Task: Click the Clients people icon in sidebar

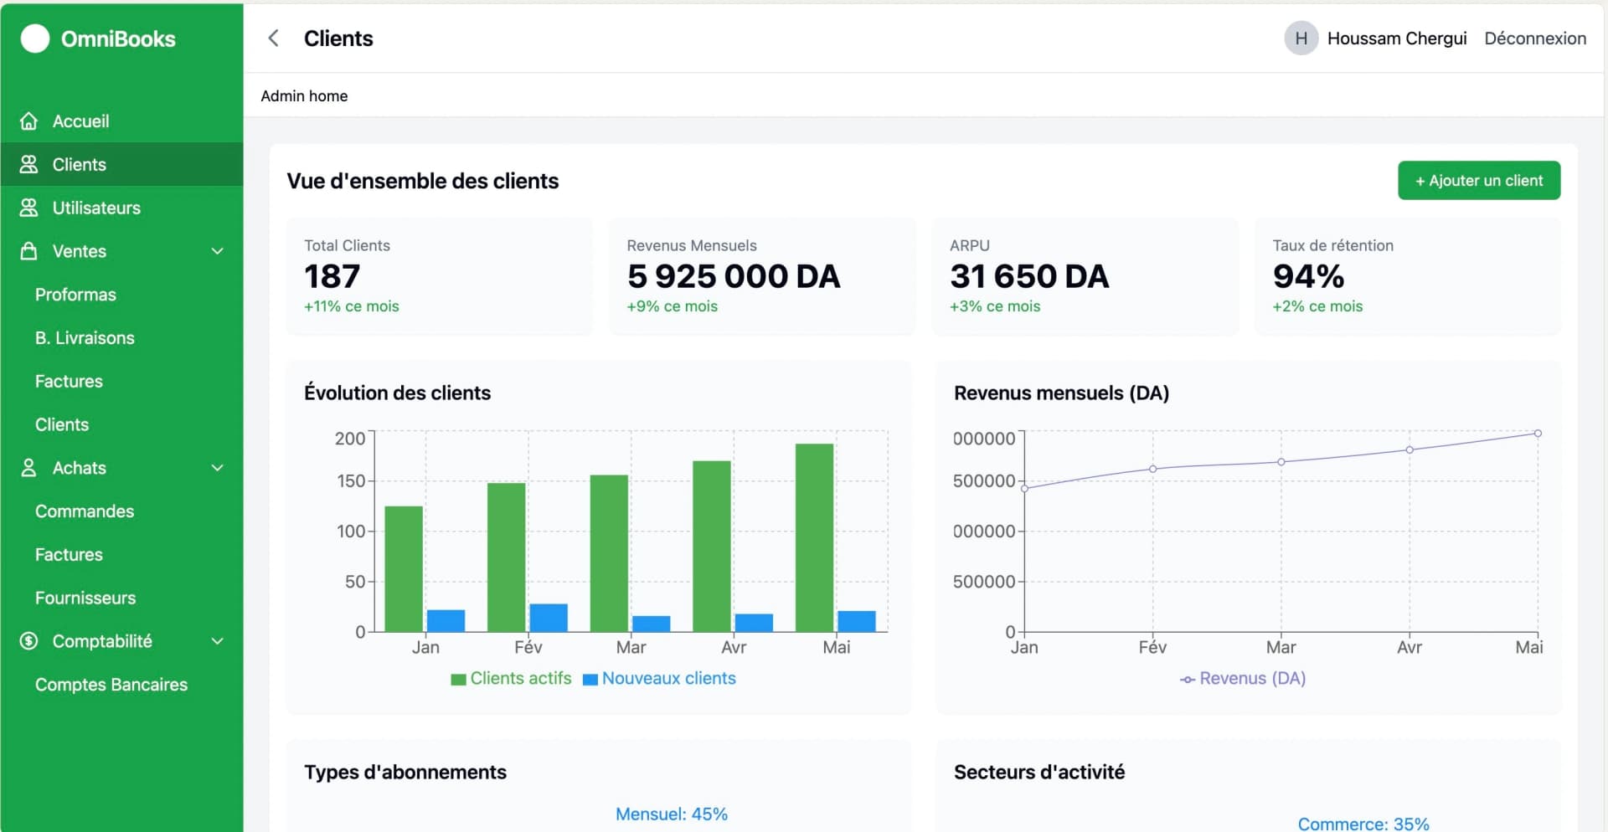Action: (29, 164)
